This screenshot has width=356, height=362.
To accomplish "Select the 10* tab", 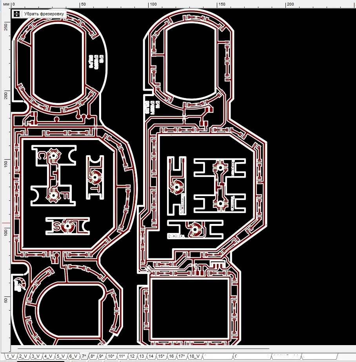I will tap(111, 357).
